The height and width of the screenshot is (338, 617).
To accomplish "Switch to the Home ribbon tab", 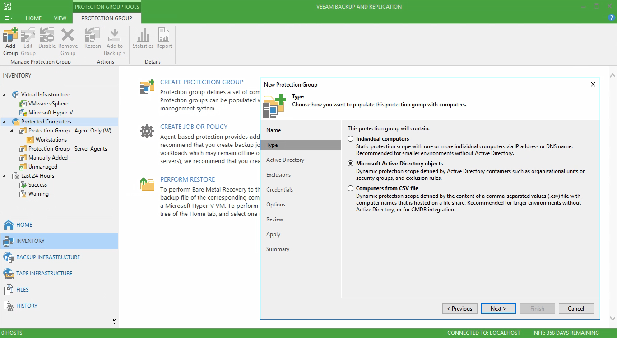I will point(33,18).
